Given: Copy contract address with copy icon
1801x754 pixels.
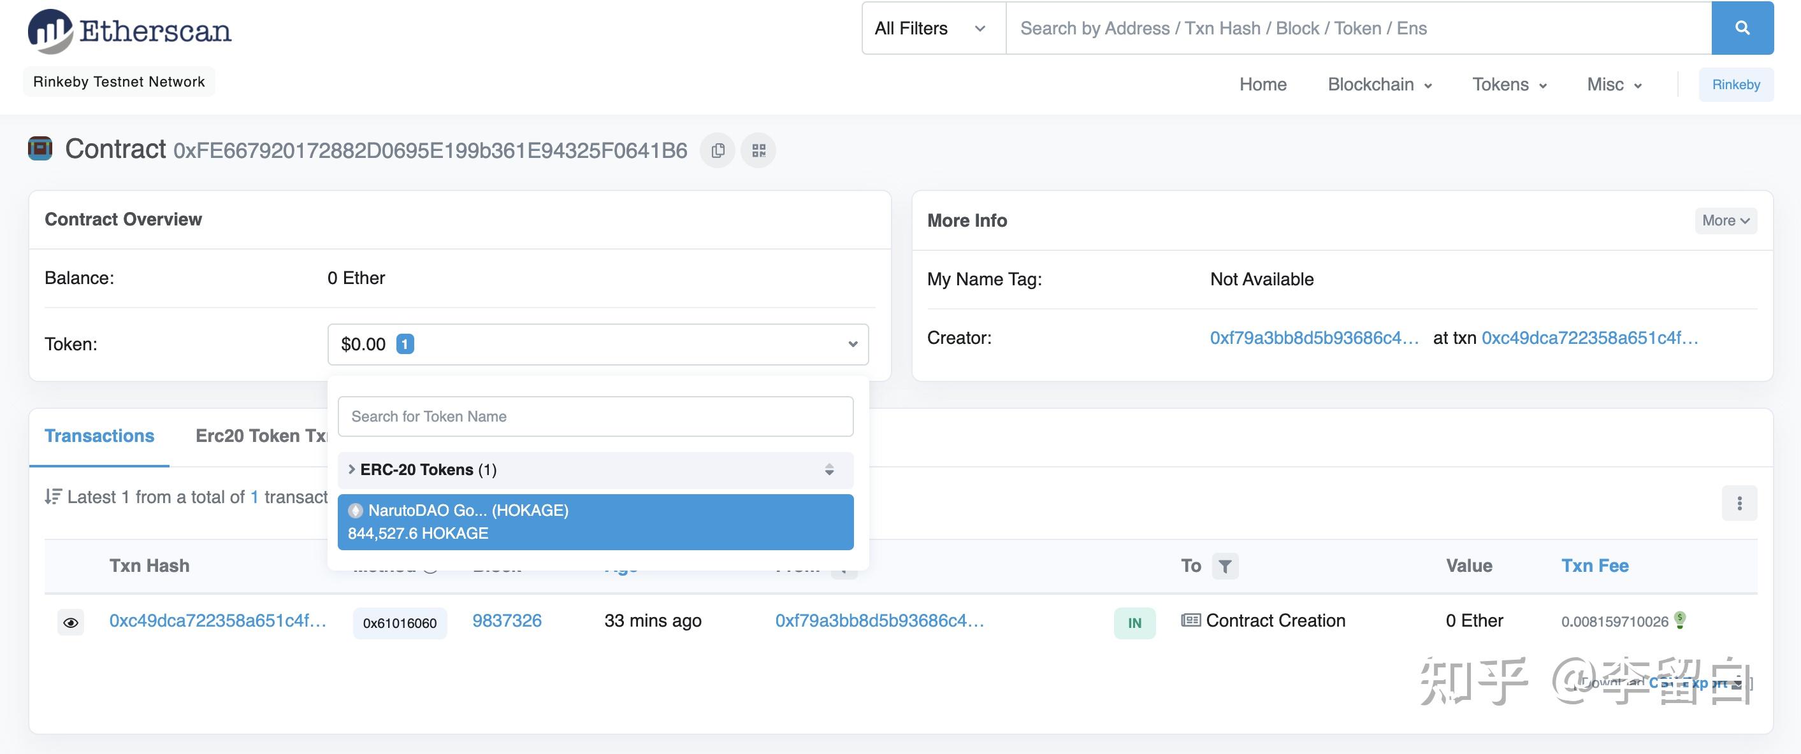Looking at the screenshot, I should pos(718,150).
